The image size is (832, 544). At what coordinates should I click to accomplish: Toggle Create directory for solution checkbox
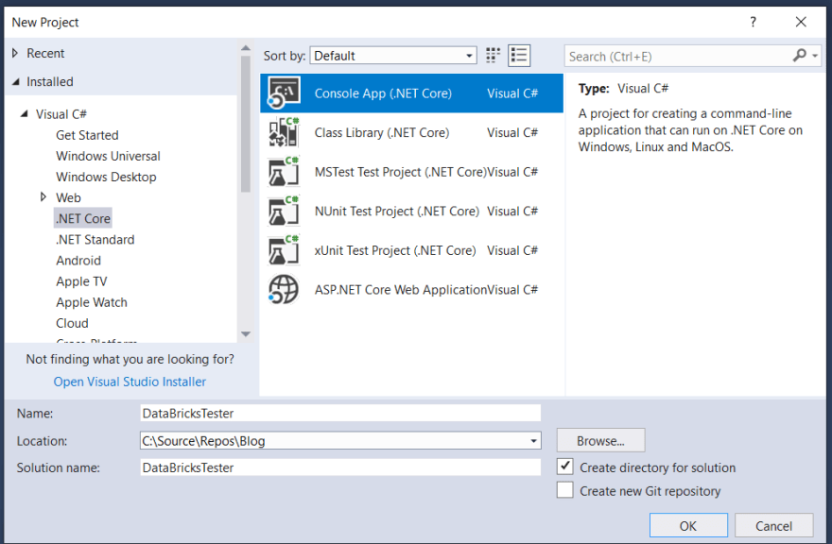pyautogui.click(x=565, y=467)
